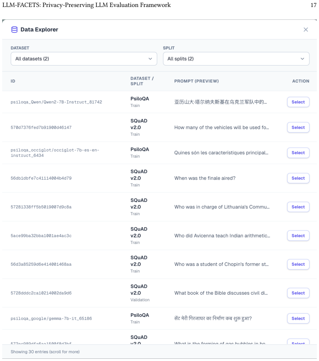
Task: Select the psiloqa_google/gemma-7b-it_65186 entry
Action: click(298, 318)
